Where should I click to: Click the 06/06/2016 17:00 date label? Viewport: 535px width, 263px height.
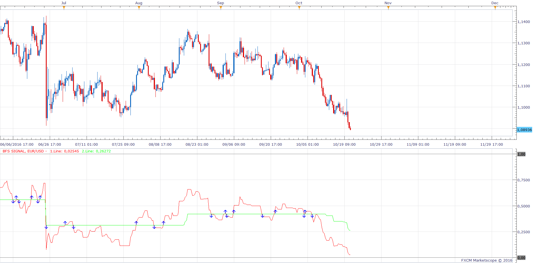point(17,145)
